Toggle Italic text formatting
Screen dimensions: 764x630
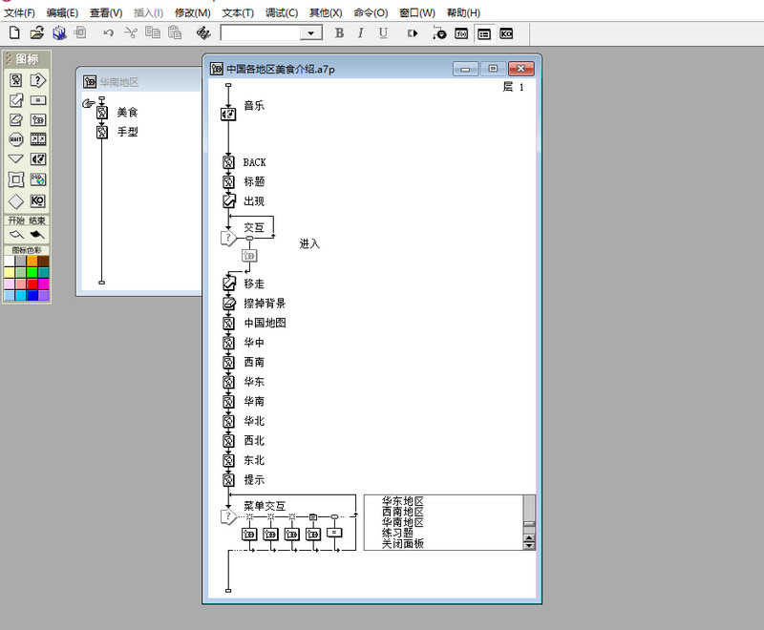click(x=361, y=33)
